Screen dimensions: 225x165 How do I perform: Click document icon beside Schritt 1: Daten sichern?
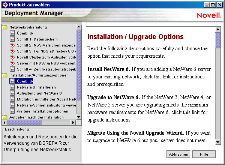(12, 39)
